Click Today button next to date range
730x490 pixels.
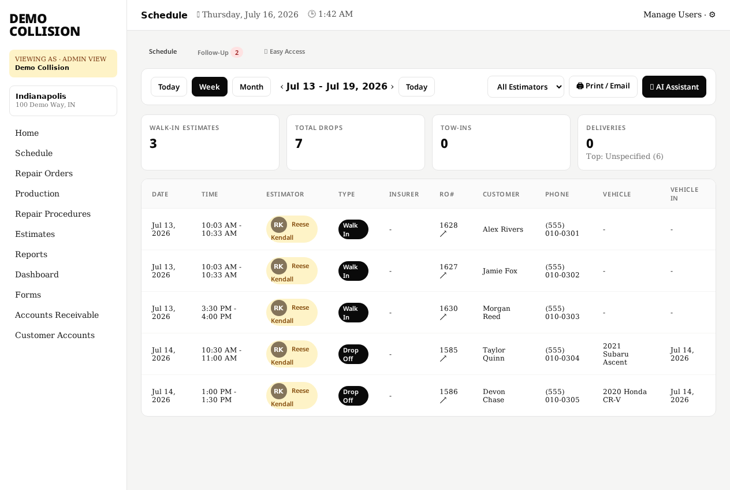[416, 87]
